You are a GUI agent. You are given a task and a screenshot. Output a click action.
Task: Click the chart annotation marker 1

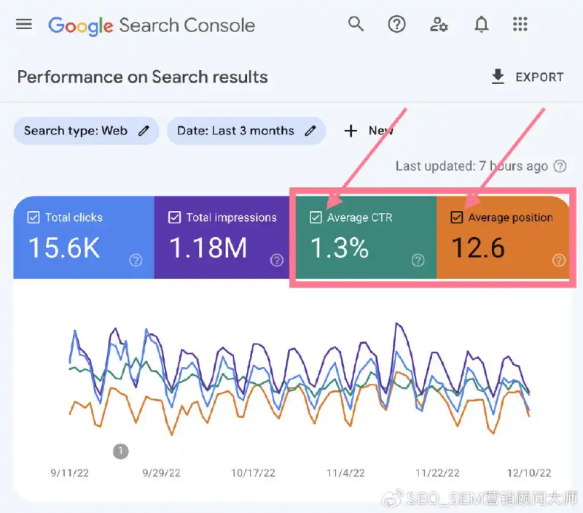121,451
